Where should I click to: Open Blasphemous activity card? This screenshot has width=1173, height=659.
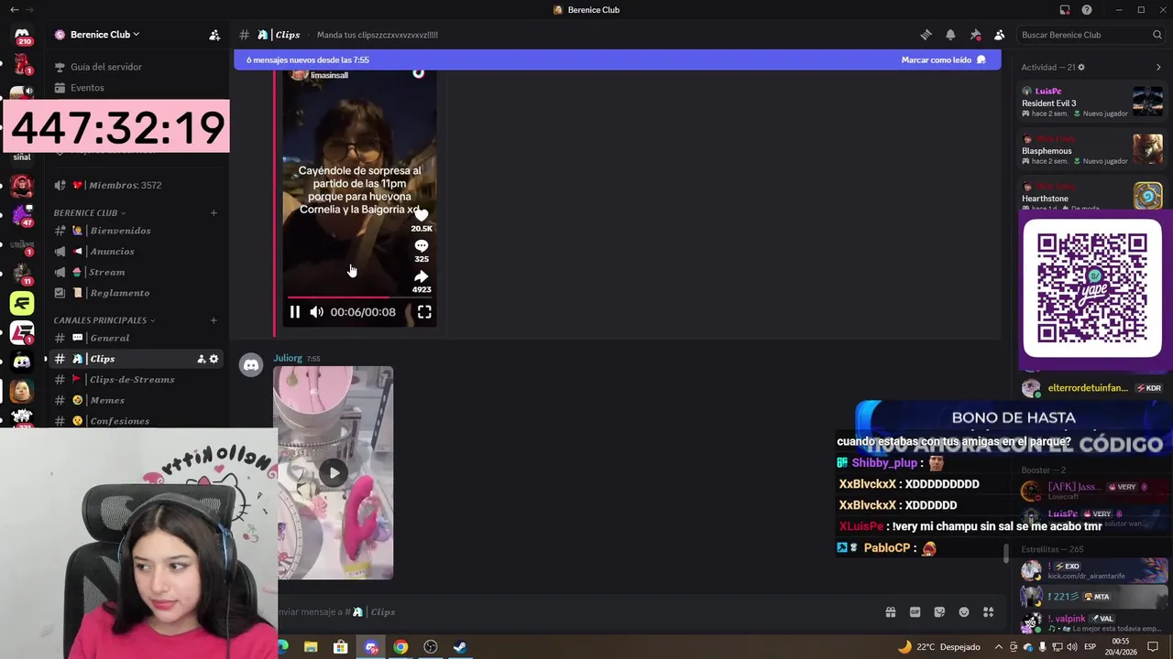tap(1092, 149)
